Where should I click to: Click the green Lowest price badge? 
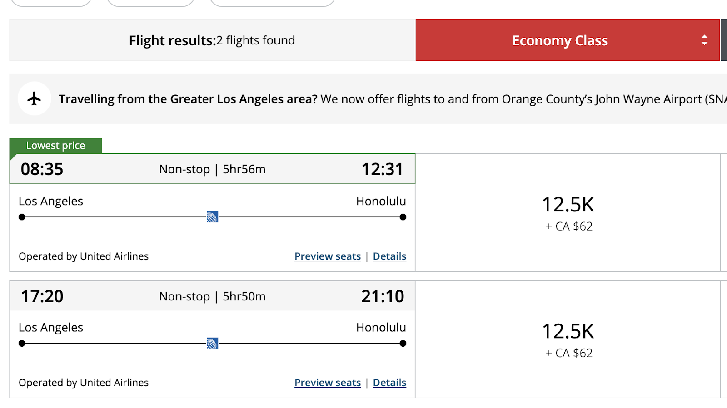pyautogui.click(x=55, y=146)
